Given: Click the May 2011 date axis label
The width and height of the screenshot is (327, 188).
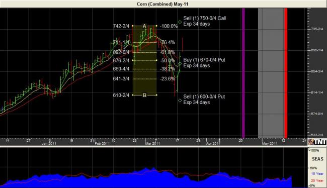Looking at the screenshot, I should [x=270, y=144].
